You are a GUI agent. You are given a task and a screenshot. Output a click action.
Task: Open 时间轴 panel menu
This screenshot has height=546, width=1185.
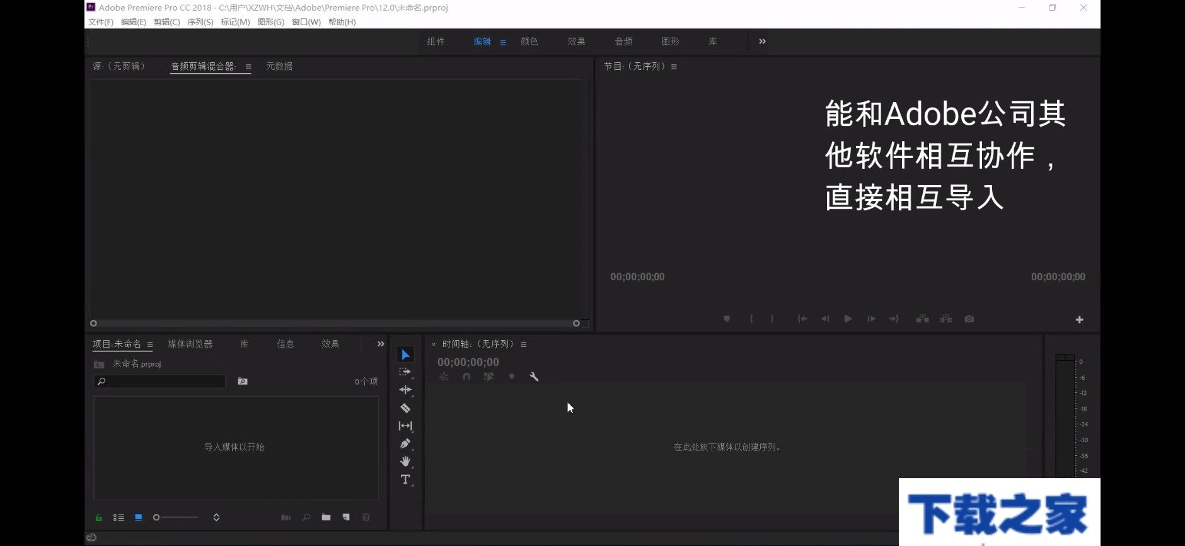click(x=523, y=344)
